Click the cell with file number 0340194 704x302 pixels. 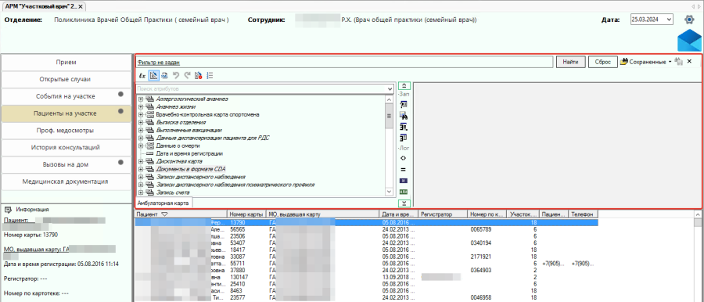tap(482, 243)
